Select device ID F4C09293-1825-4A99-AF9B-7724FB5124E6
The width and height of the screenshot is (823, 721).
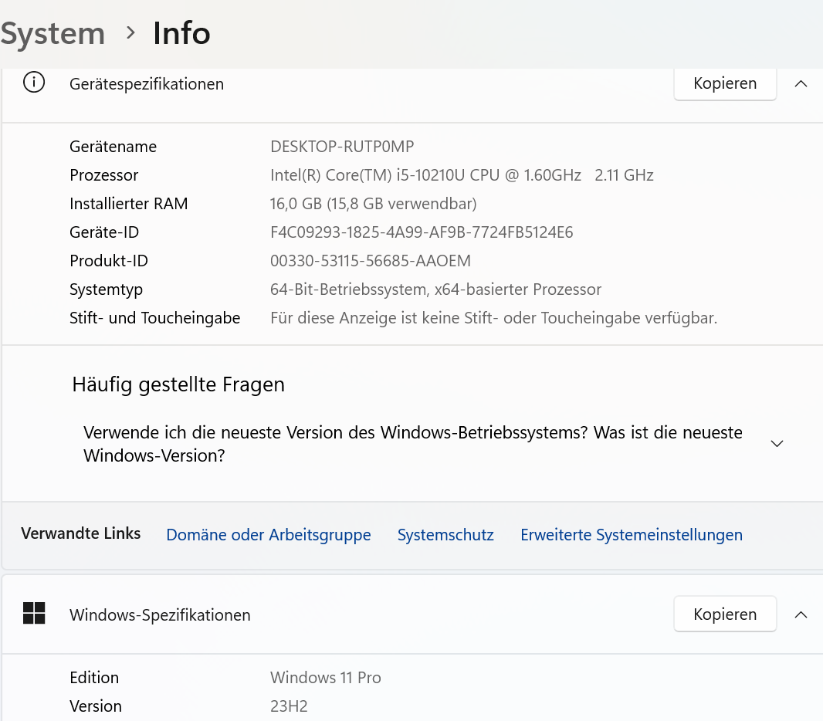click(422, 232)
